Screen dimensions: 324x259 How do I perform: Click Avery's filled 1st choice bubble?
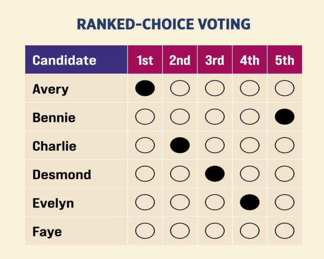(x=145, y=88)
